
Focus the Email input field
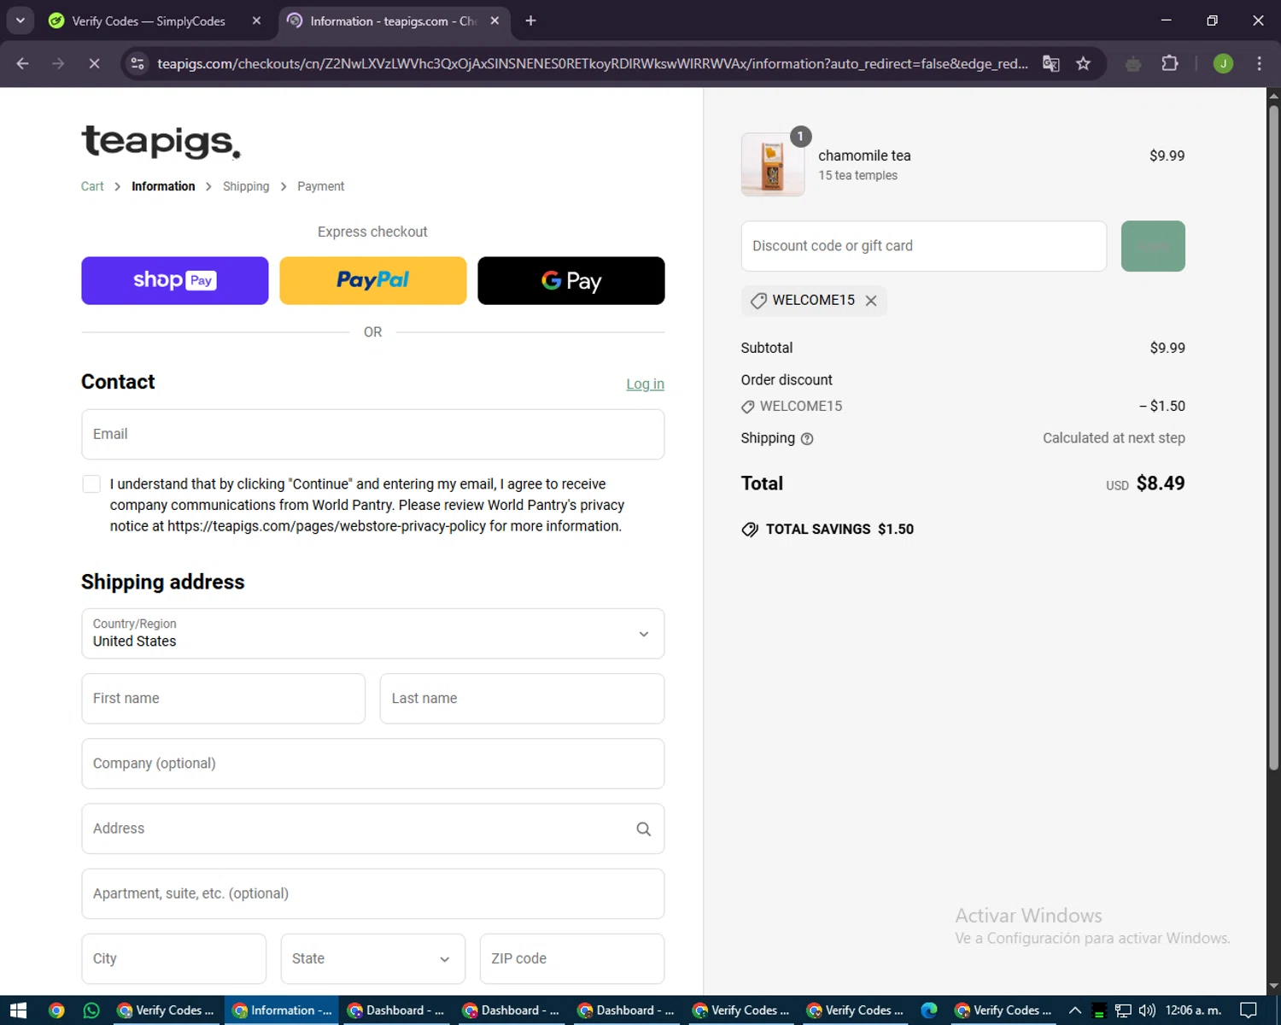coord(373,434)
